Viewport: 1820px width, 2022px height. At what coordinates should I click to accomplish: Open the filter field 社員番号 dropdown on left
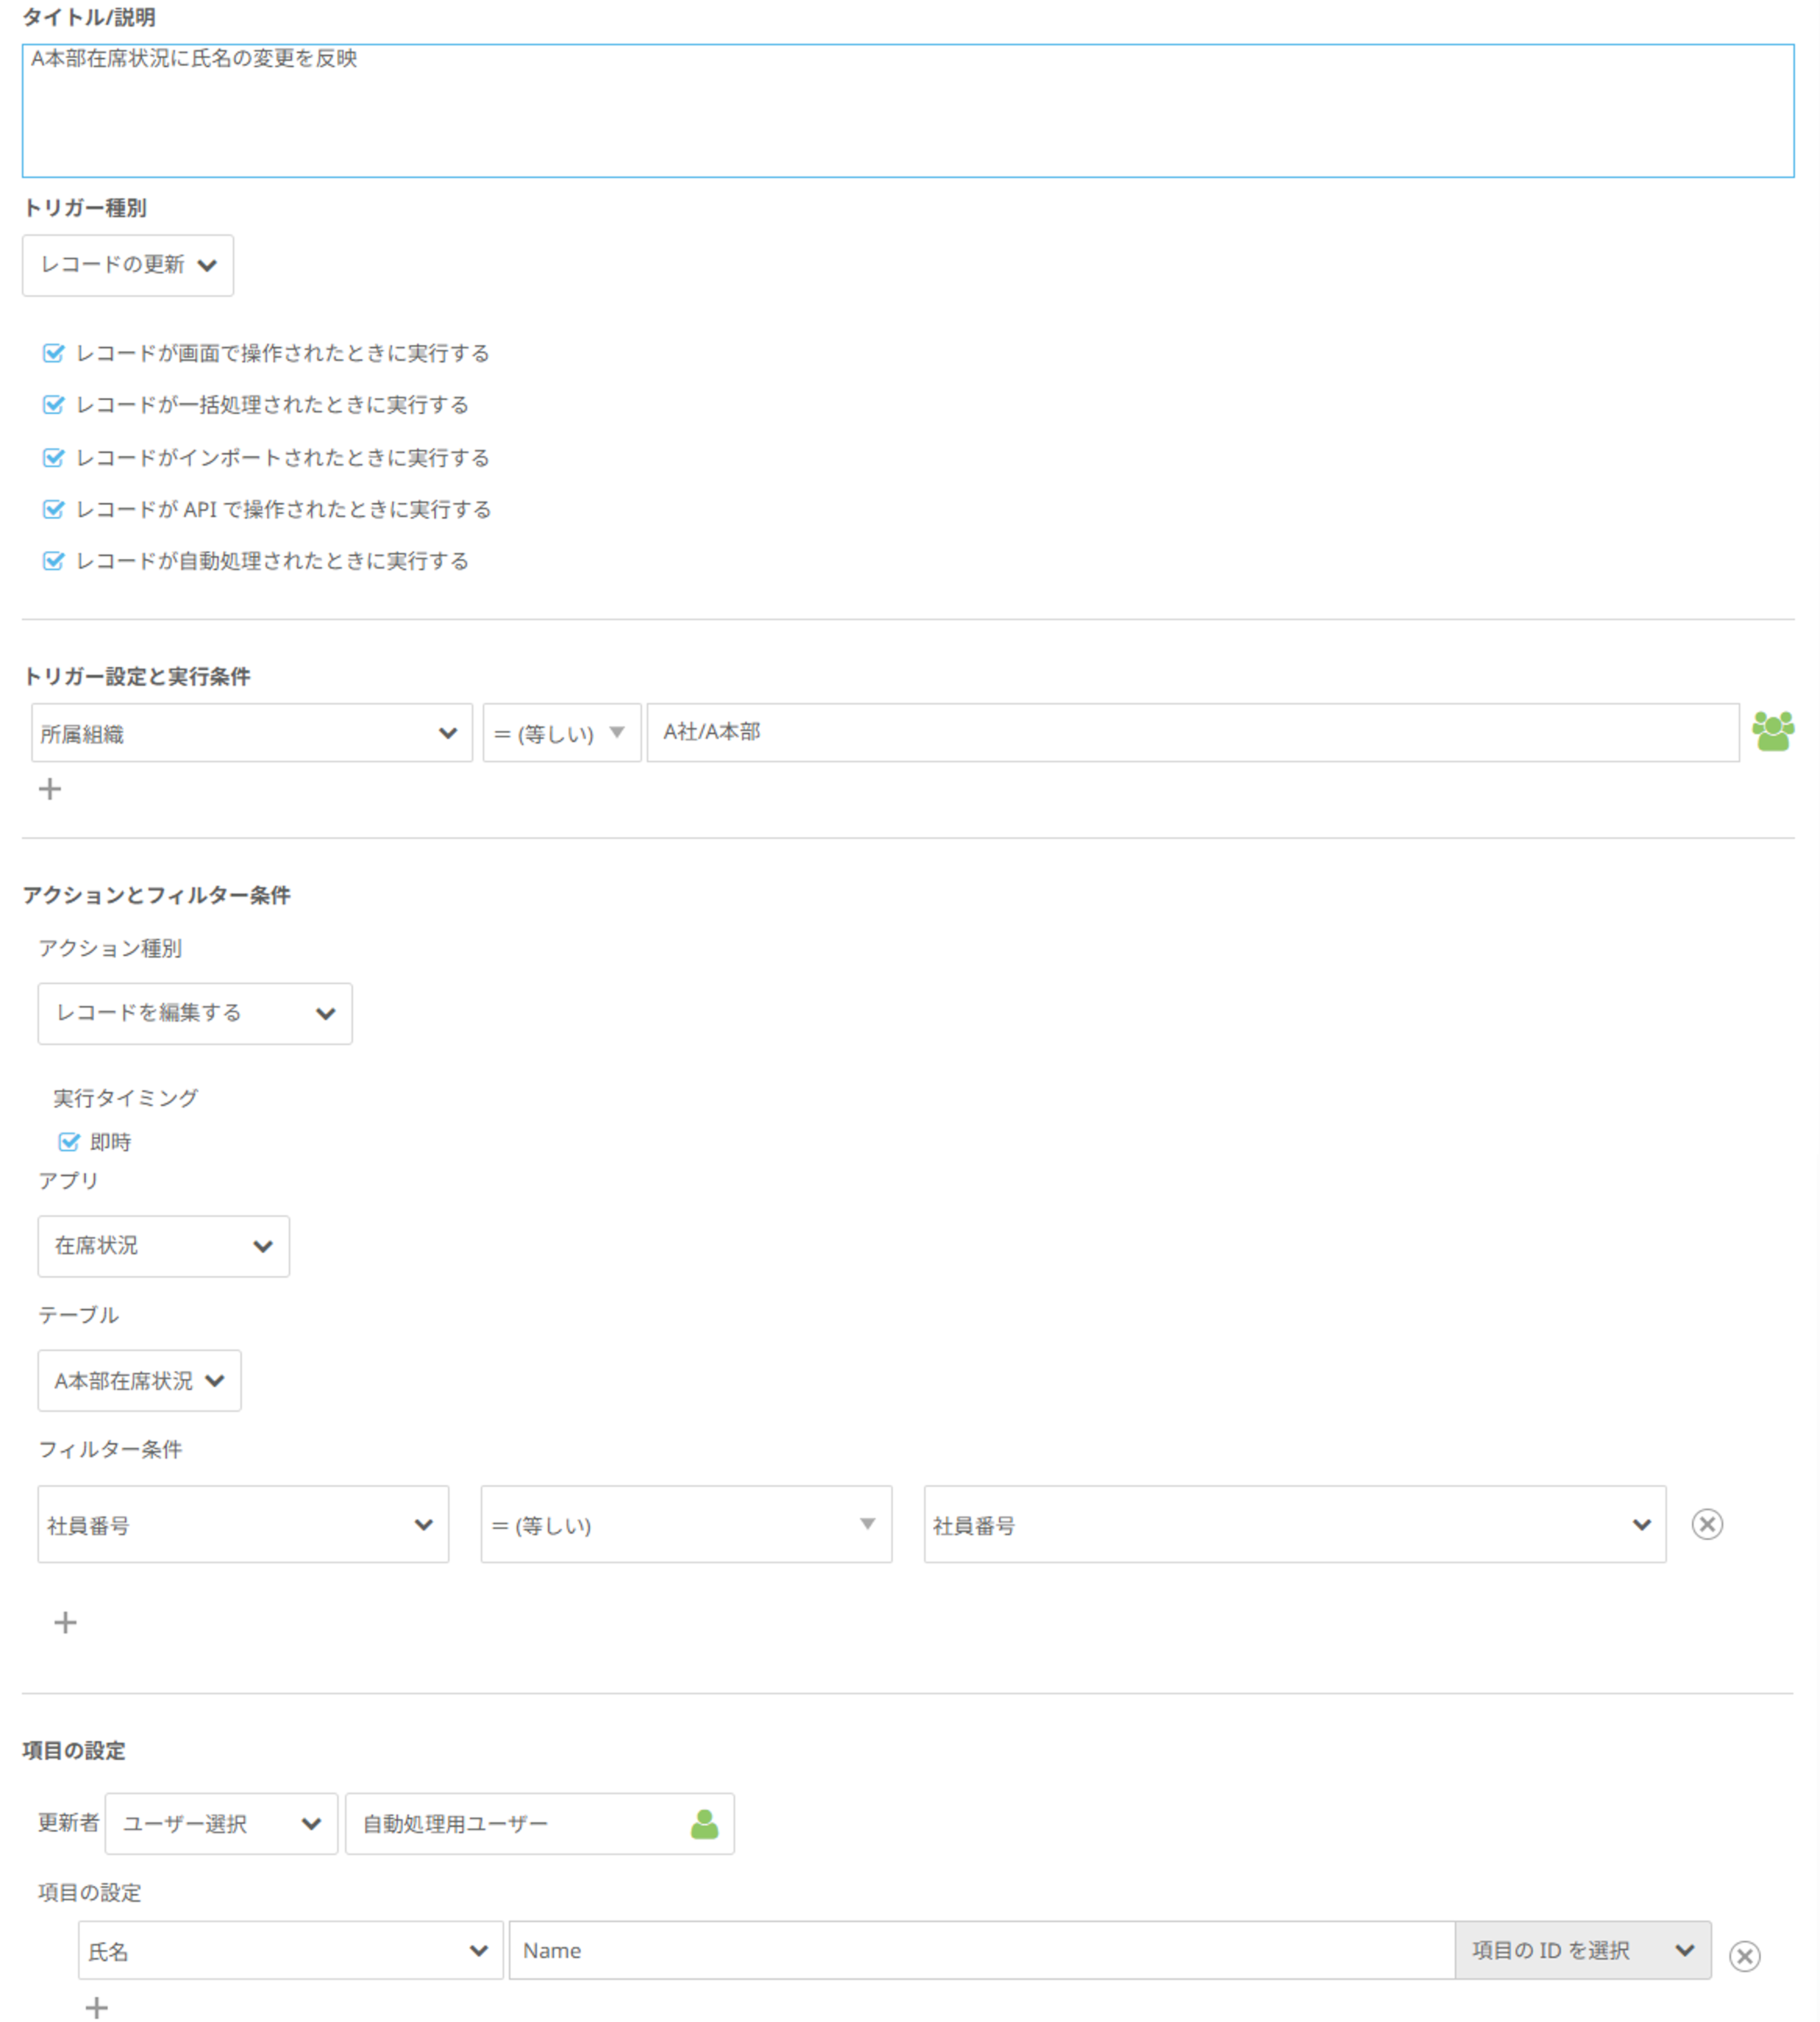click(243, 1524)
